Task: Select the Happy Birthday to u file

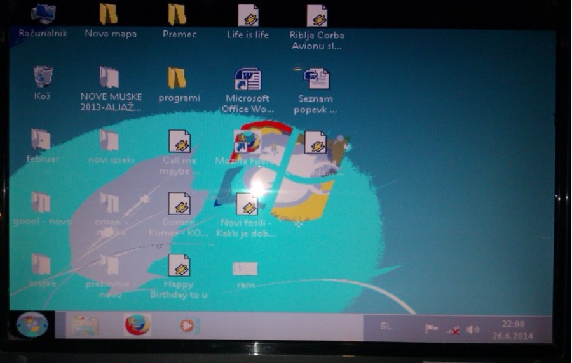Action: [x=179, y=266]
